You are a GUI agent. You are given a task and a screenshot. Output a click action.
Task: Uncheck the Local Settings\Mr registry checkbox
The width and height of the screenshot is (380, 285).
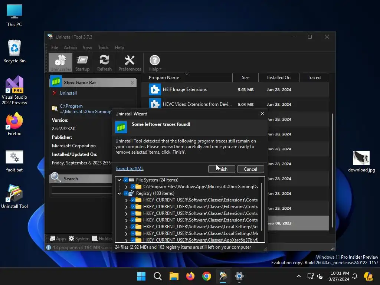click(x=133, y=233)
